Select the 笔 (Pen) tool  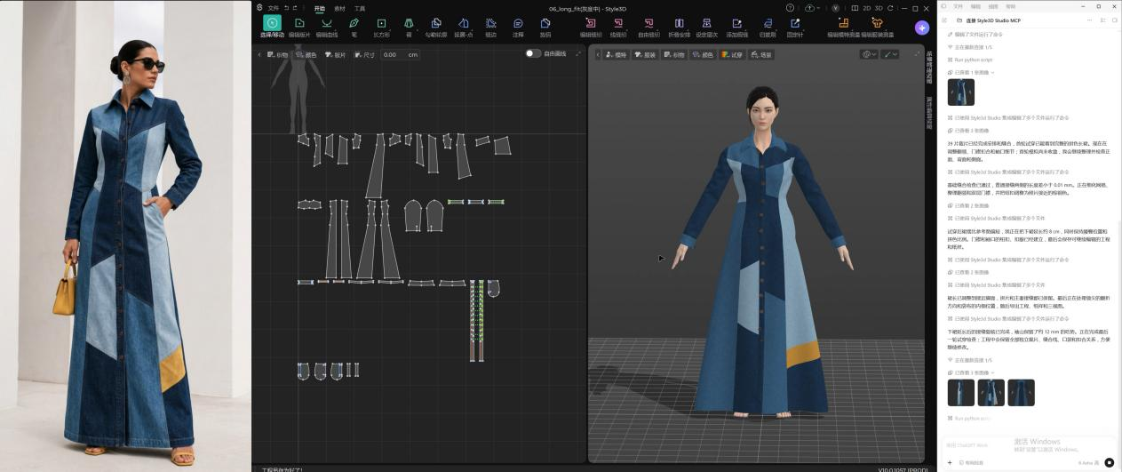tap(354, 27)
